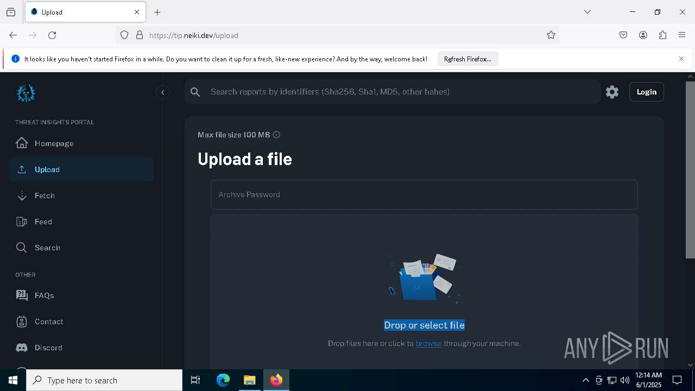
Task: Launch Microsoft Edge from taskbar
Action: [223, 380]
